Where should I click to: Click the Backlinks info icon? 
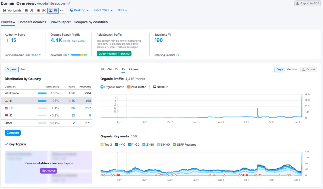(169, 35)
